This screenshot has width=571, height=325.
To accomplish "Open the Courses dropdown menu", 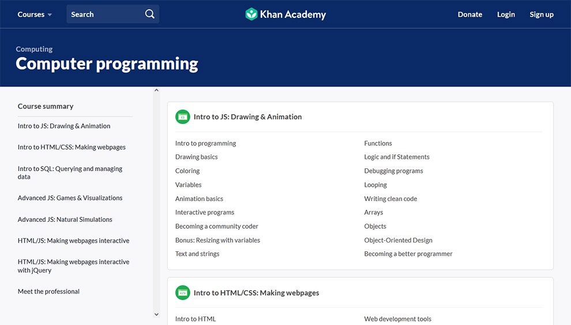I will pyautogui.click(x=35, y=14).
